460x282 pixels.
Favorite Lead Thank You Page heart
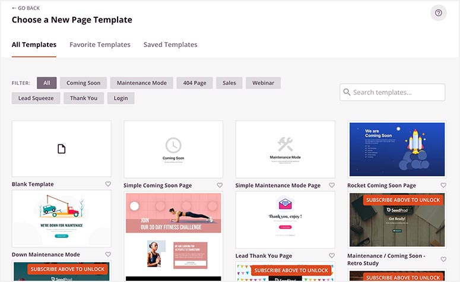point(332,256)
